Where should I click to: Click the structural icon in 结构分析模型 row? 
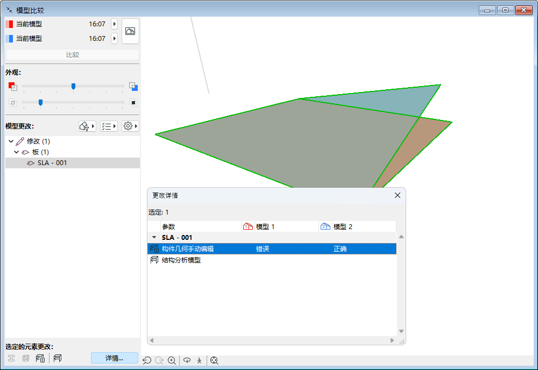point(154,260)
